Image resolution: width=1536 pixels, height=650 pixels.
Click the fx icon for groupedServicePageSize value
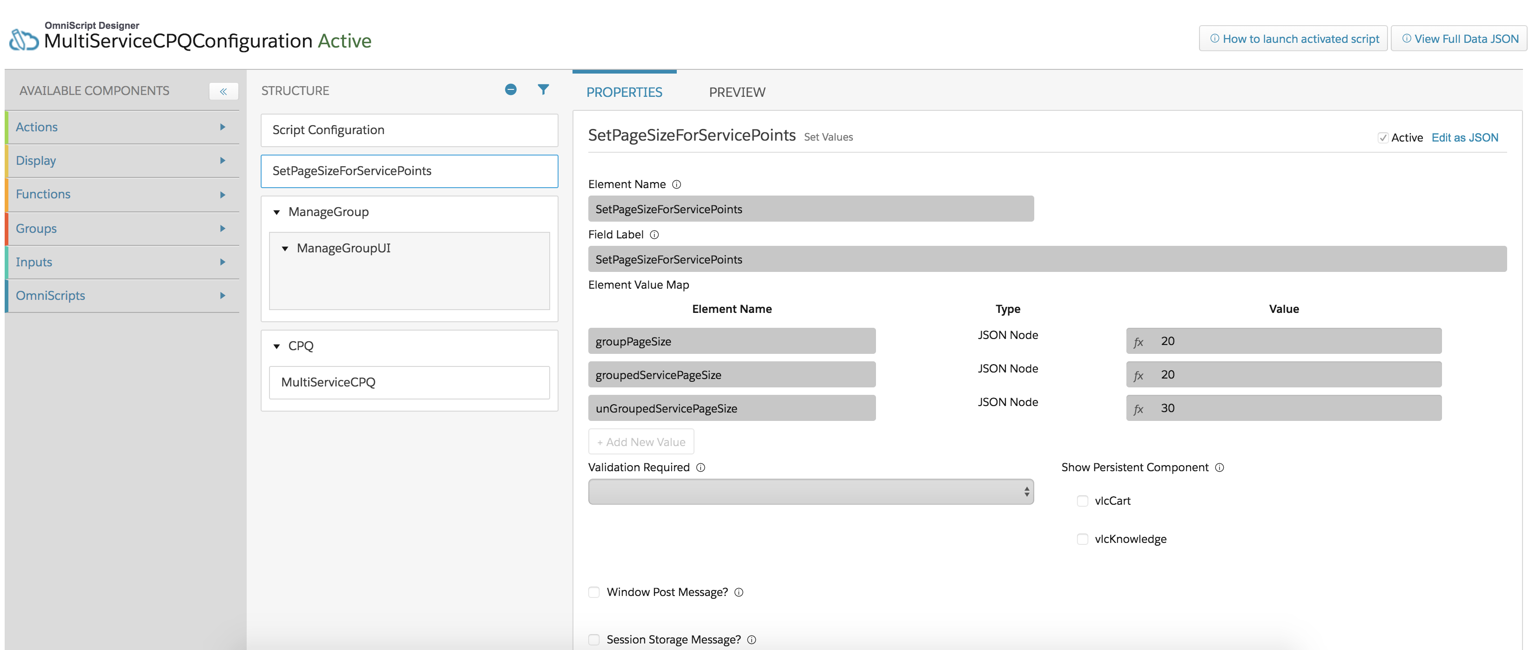click(1139, 375)
